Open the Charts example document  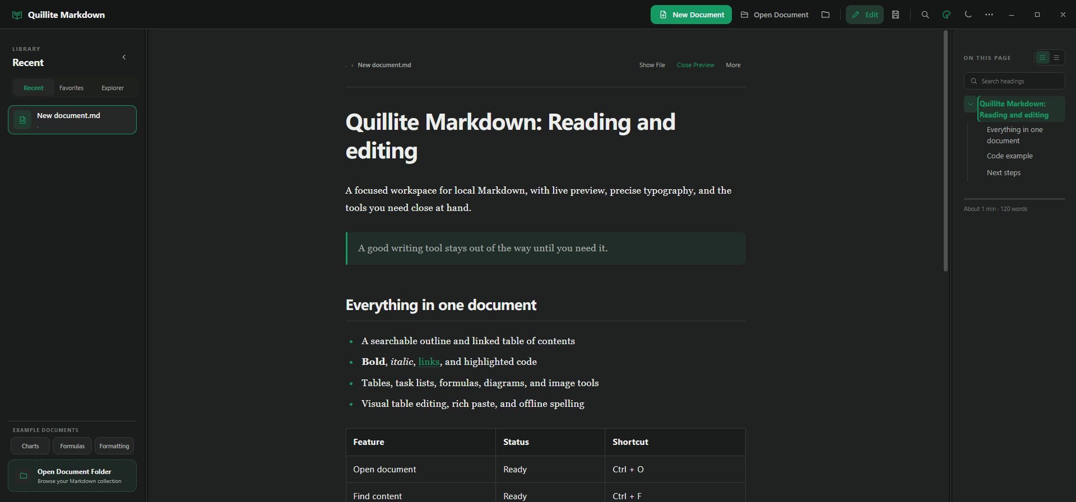pos(30,446)
